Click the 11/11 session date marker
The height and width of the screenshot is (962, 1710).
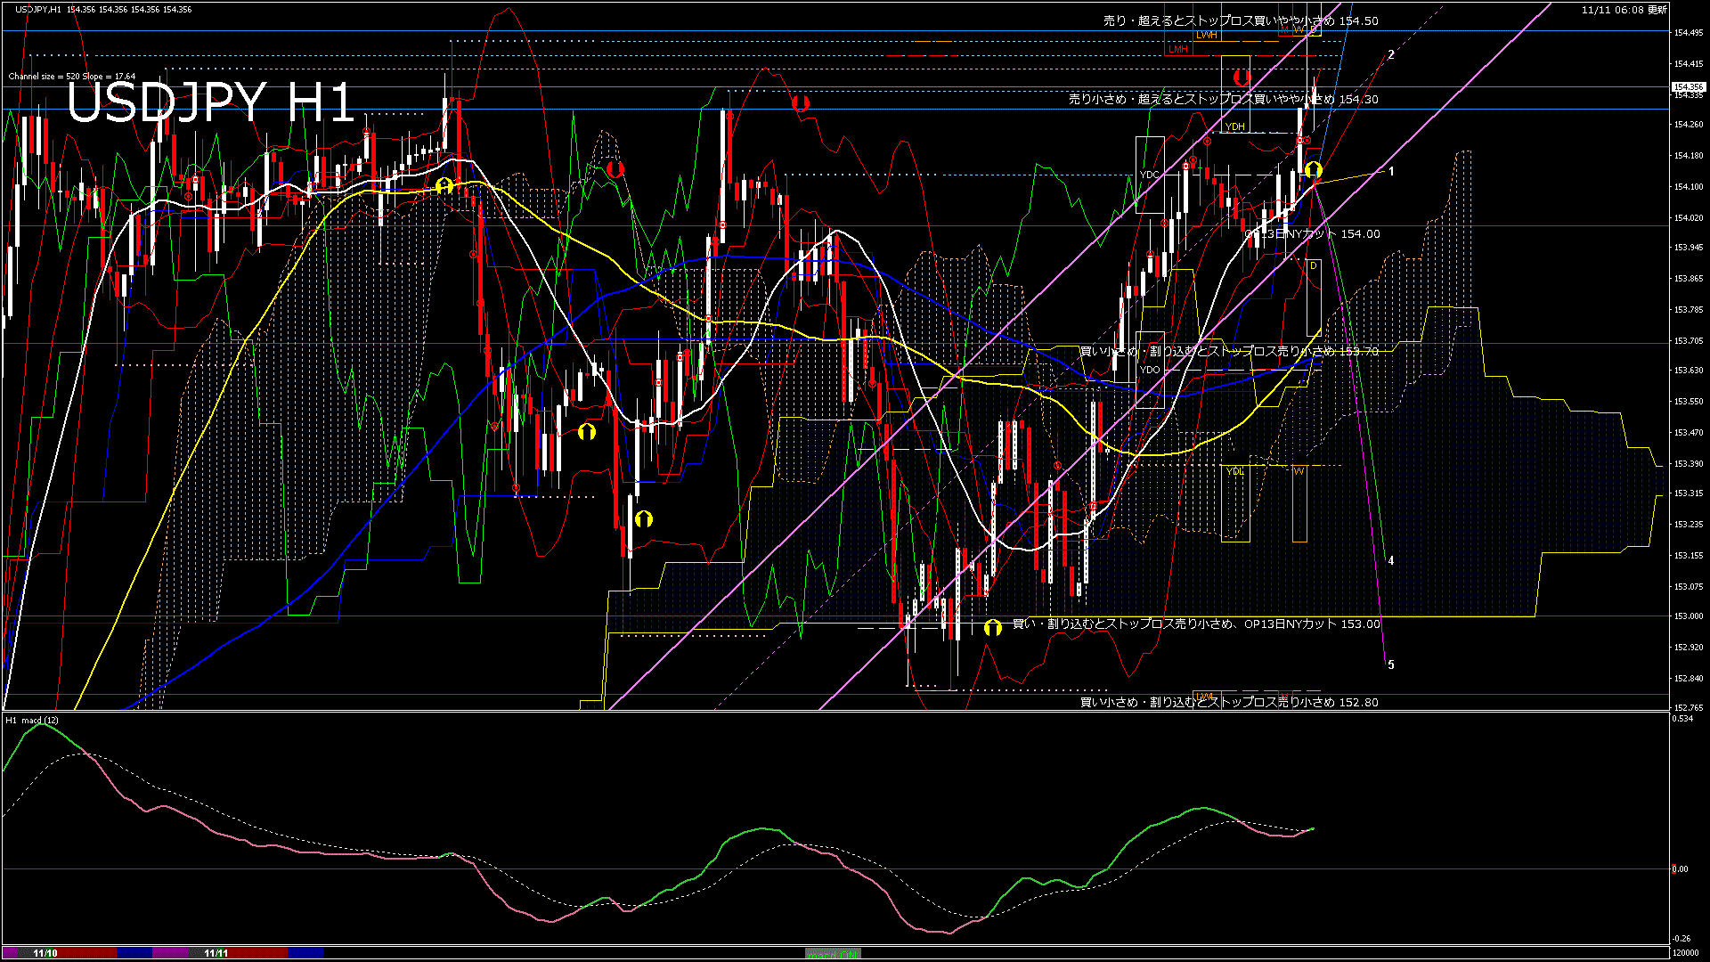coord(216,953)
